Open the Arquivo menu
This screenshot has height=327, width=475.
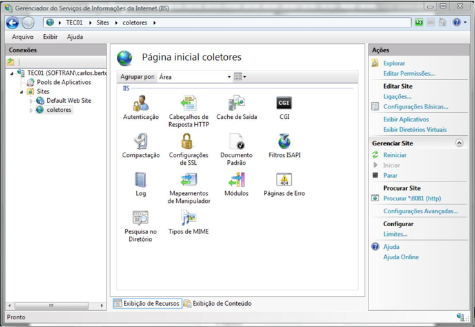(x=23, y=37)
